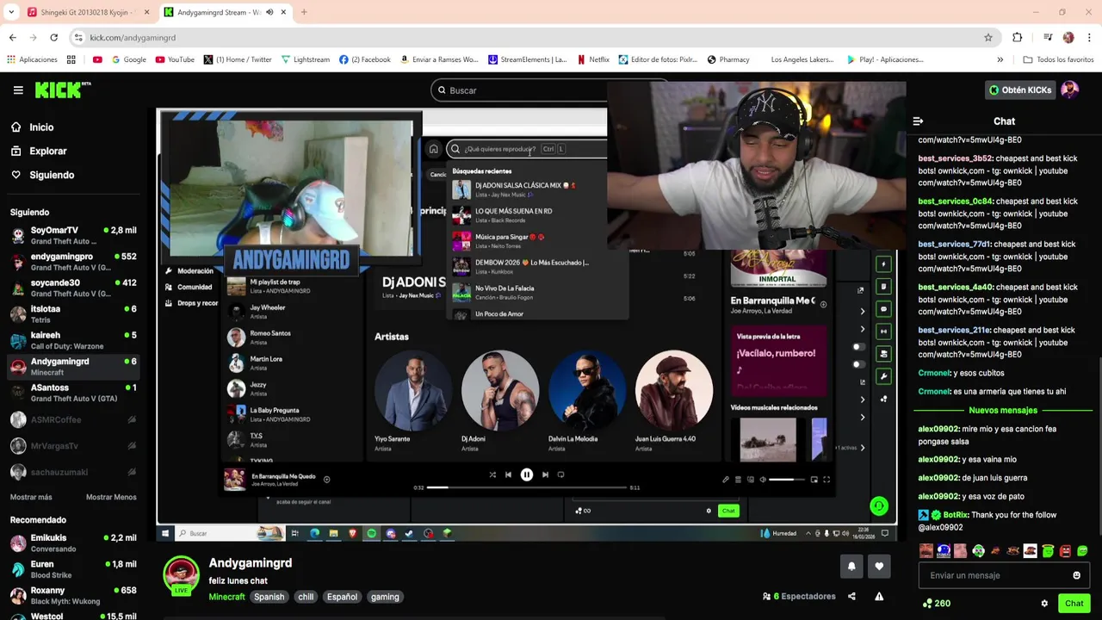Click the KICK logo

[62, 90]
